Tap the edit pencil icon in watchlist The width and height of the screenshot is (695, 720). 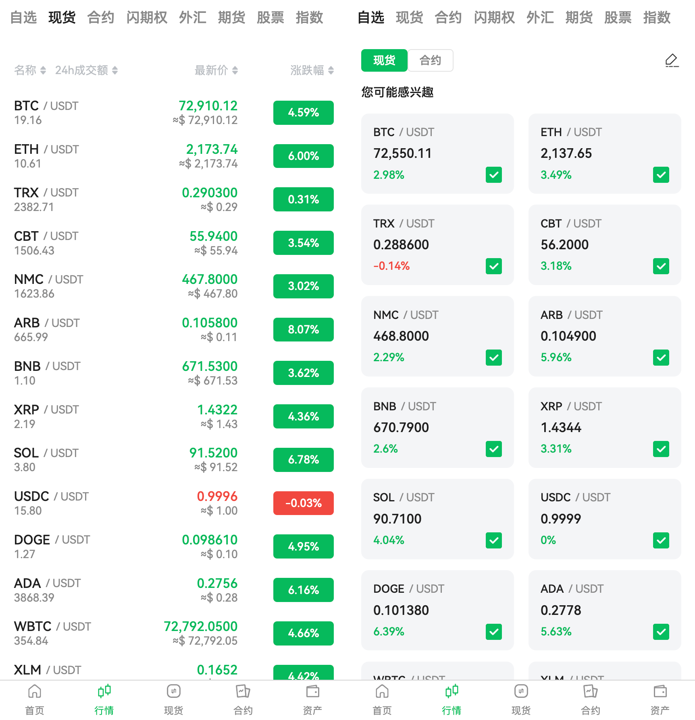click(672, 61)
